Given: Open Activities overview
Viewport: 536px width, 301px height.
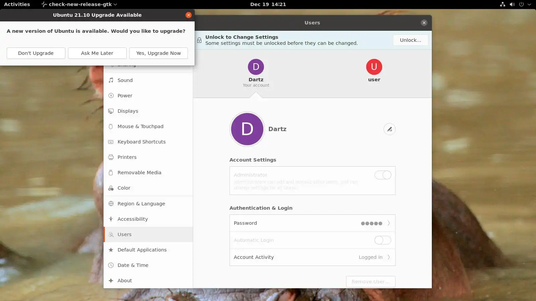Looking at the screenshot, I should pyautogui.click(x=17, y=4).
